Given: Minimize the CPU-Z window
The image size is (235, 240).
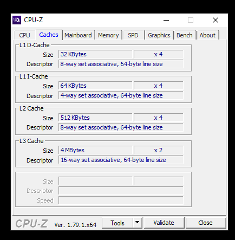Looking at the screenshot, I should tap(166, 20).
